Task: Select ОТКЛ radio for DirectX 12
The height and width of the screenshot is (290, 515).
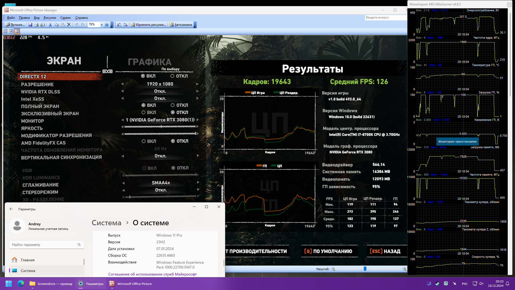Action: click(x=172, y=76)
